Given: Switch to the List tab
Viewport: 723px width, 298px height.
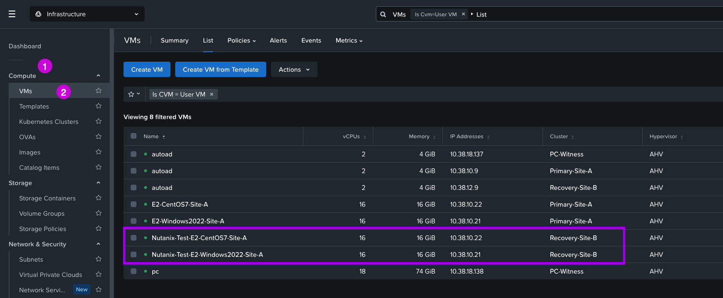Looking at the screenshot, I should click(x=208, y=41).
